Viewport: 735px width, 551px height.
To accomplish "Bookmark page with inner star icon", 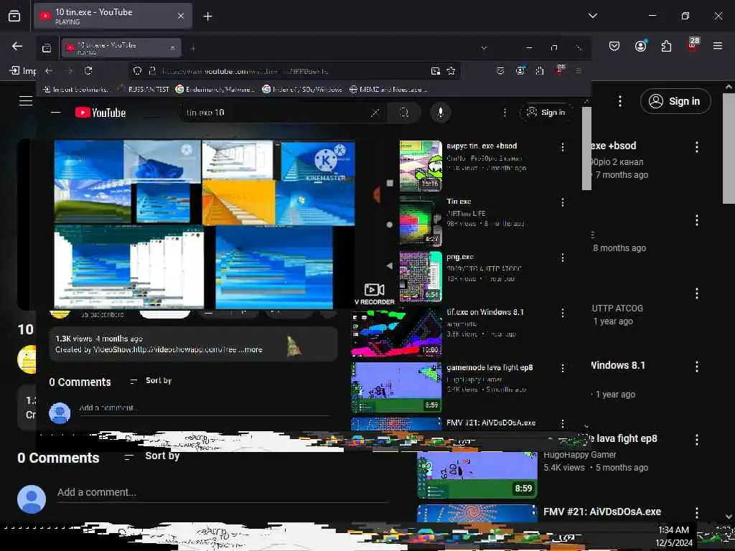I will click(451, 71).
